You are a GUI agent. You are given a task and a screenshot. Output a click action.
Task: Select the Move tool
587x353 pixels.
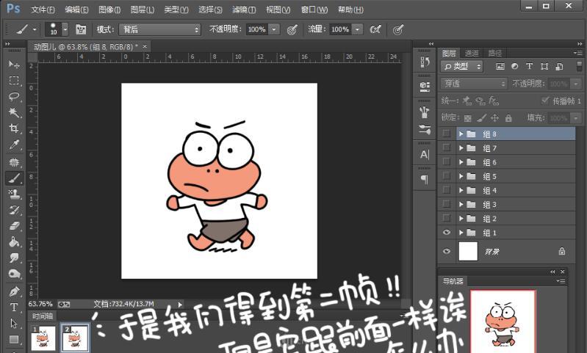pyautogui.click(x=14, y=65)
